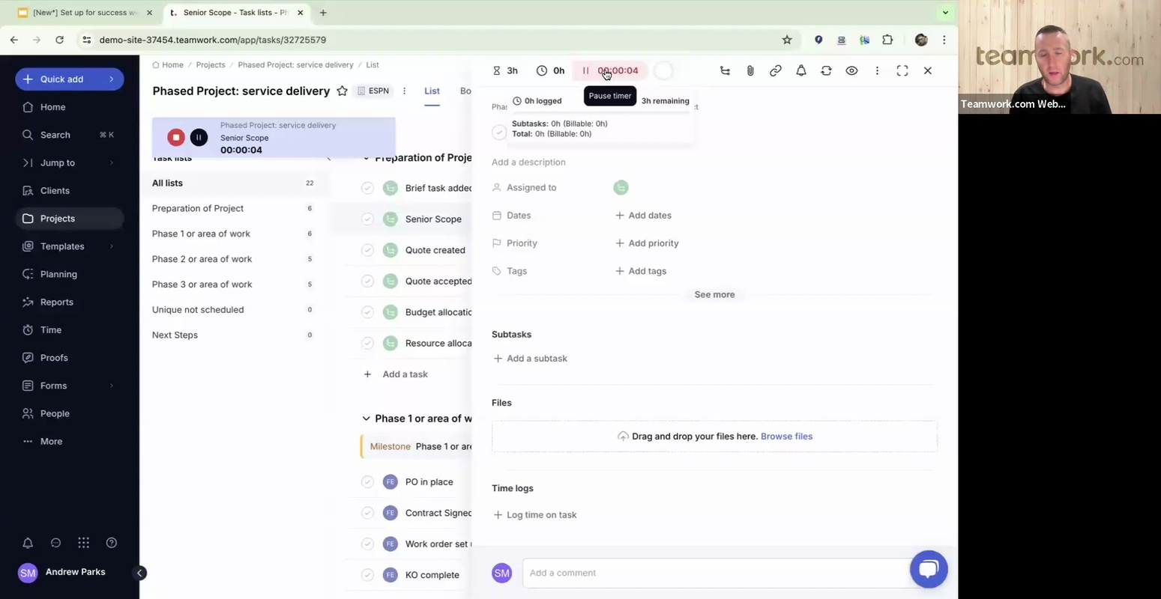The width and height of the screenshot is (1161, 599).
Task: Click the copy link icon
Action: coord(776,70)
